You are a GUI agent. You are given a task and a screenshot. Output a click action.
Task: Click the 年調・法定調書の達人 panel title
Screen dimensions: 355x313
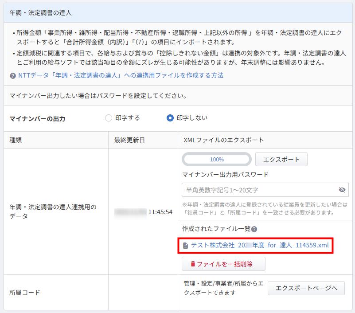tap(40, 12)
